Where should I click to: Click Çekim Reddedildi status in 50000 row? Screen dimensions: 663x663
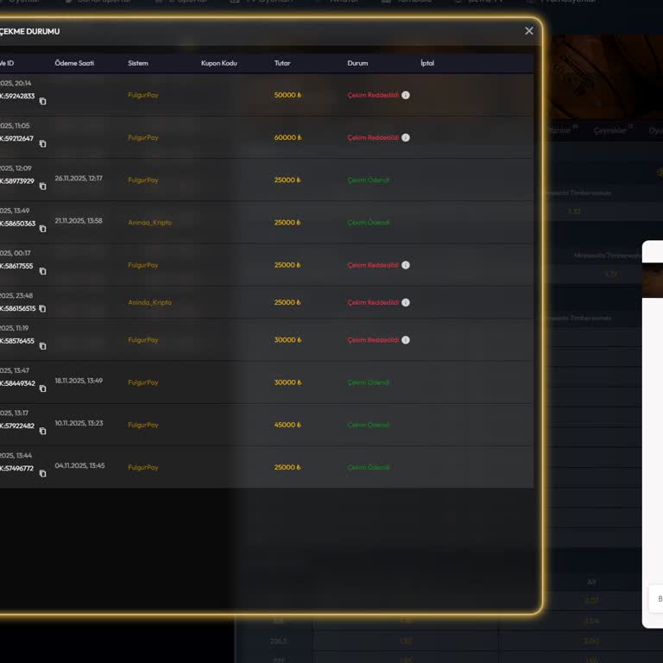coord(373,95)
